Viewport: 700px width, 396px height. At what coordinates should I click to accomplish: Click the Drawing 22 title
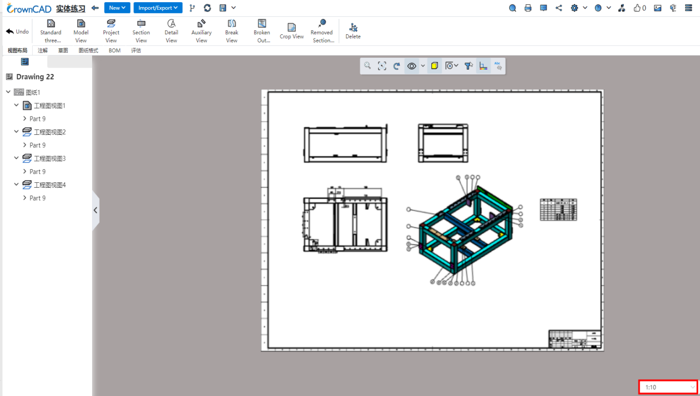pos(35,77)
